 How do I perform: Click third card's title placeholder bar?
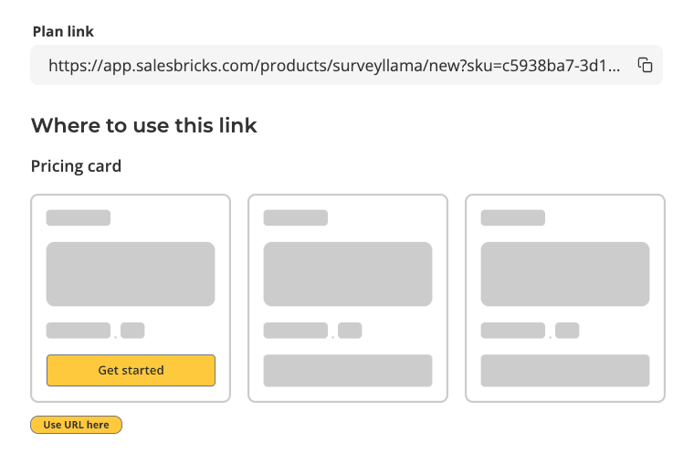point(513,217)
